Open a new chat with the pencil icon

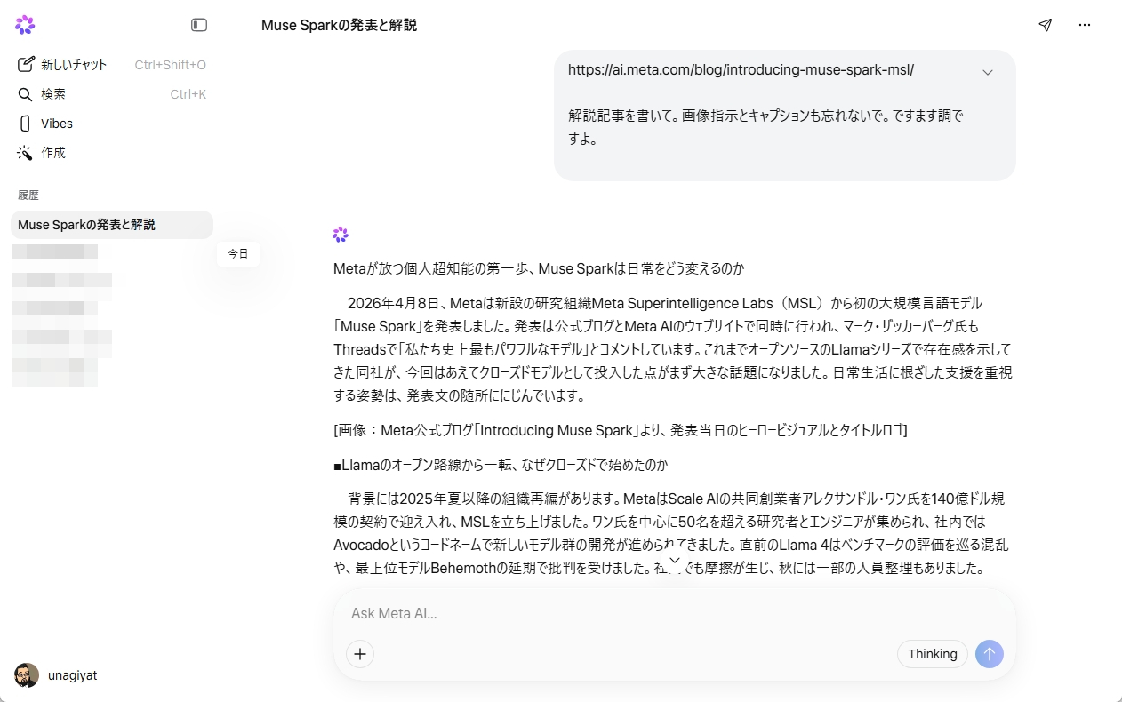(26, 63)
